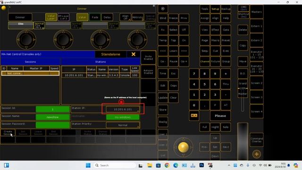The width and height of the screenshot is (302, 170).
Task: Open the Tools menu key
Action: click(204, 9)
